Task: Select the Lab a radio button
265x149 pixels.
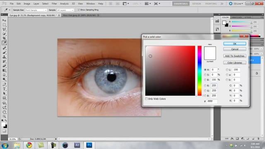Action: coord(227,74)
